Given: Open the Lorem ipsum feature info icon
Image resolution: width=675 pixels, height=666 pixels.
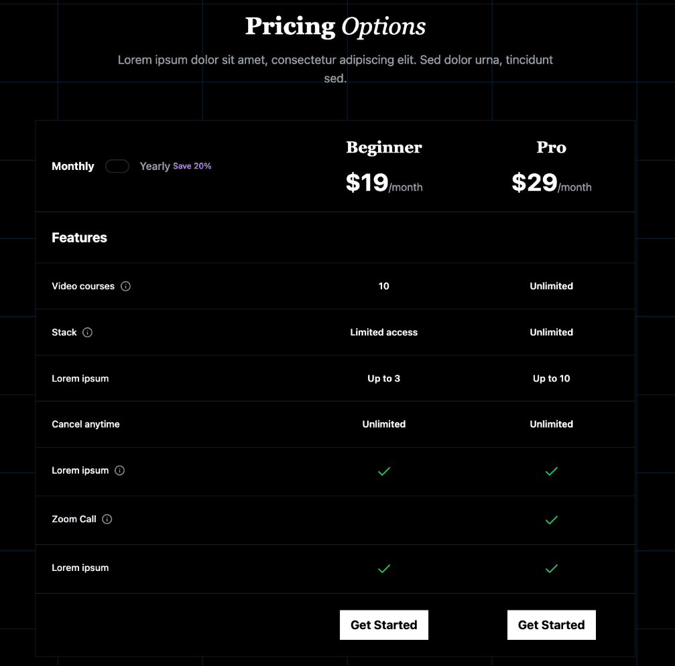Looking at the screenshot, I should pos(119,471).
